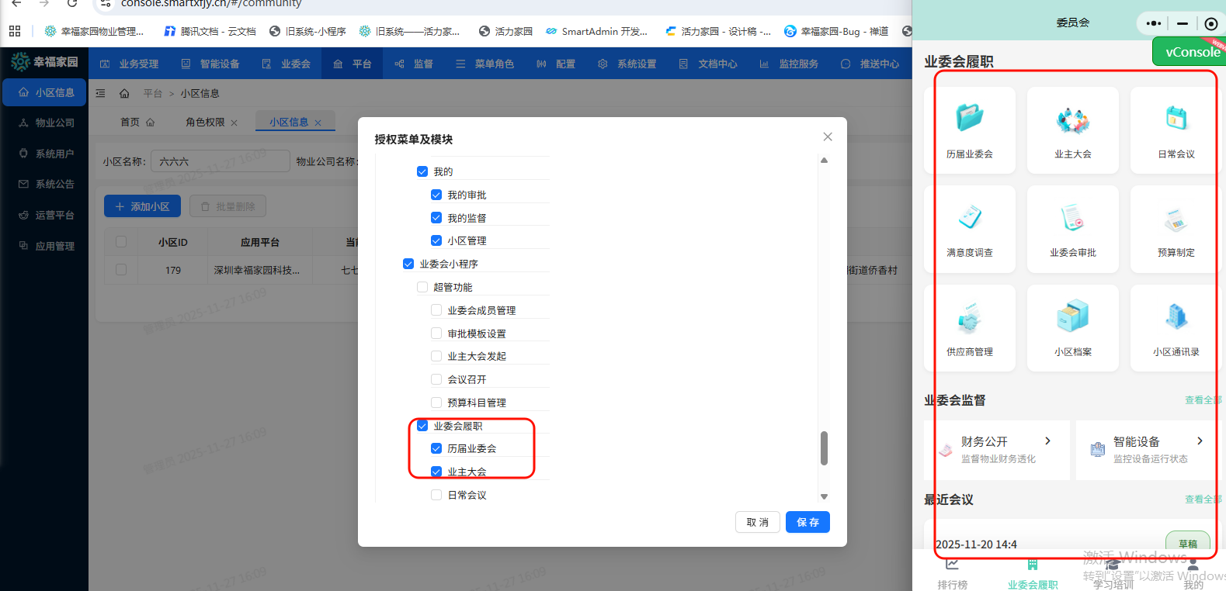Open the browser apps grid icon
Image resolution: width=1226 pixels, height=591 pixels.
15,31
